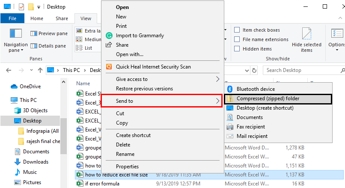Switch to the Home ribbon tab
345x188 pixels.
click(x=37, y=18)
